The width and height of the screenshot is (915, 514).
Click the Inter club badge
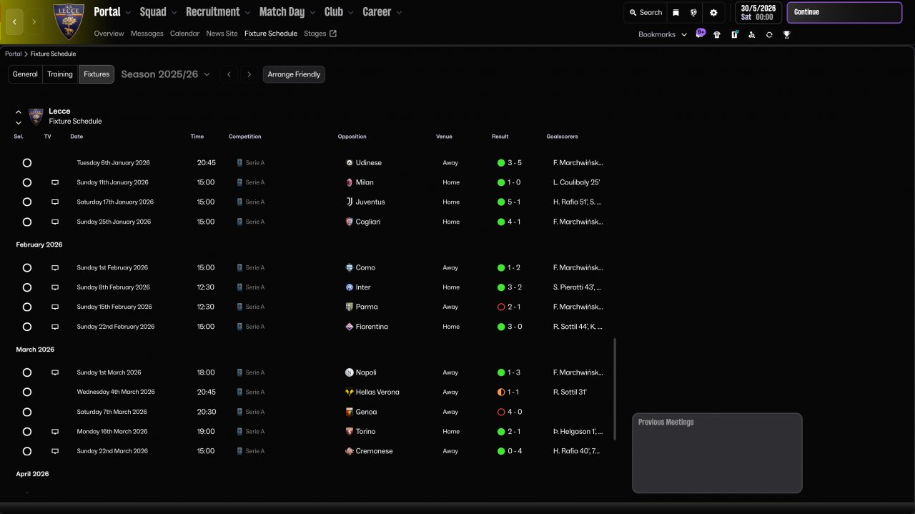pyautogui.click(x=349, y=287)
